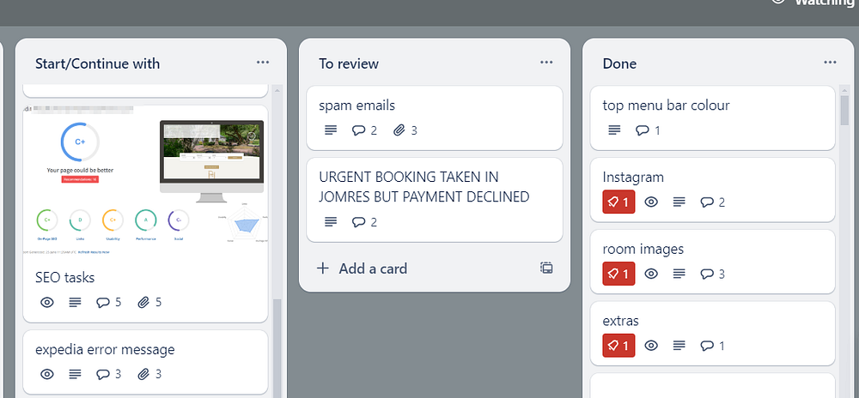This screenshot has width=859, height=398.
Task: Click the watch eye icon on Instagram card
Action: coord(651,202)
